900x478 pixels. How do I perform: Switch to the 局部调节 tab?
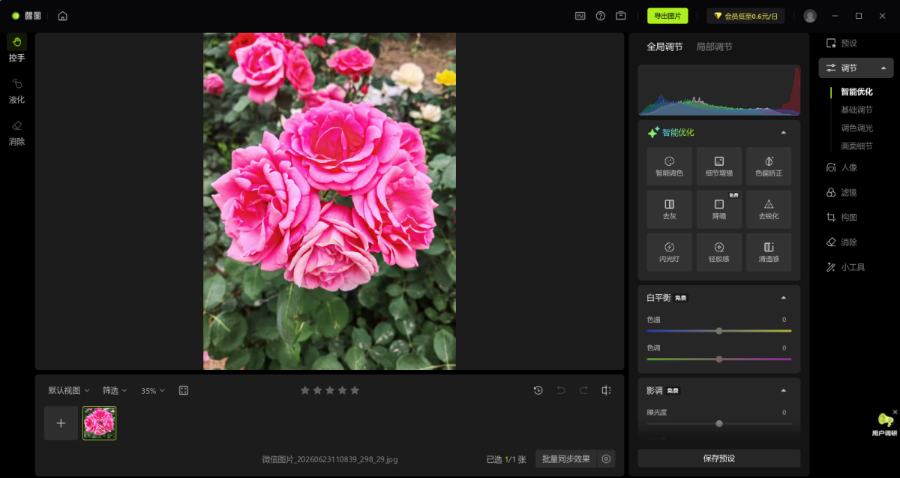click(714, 47)
